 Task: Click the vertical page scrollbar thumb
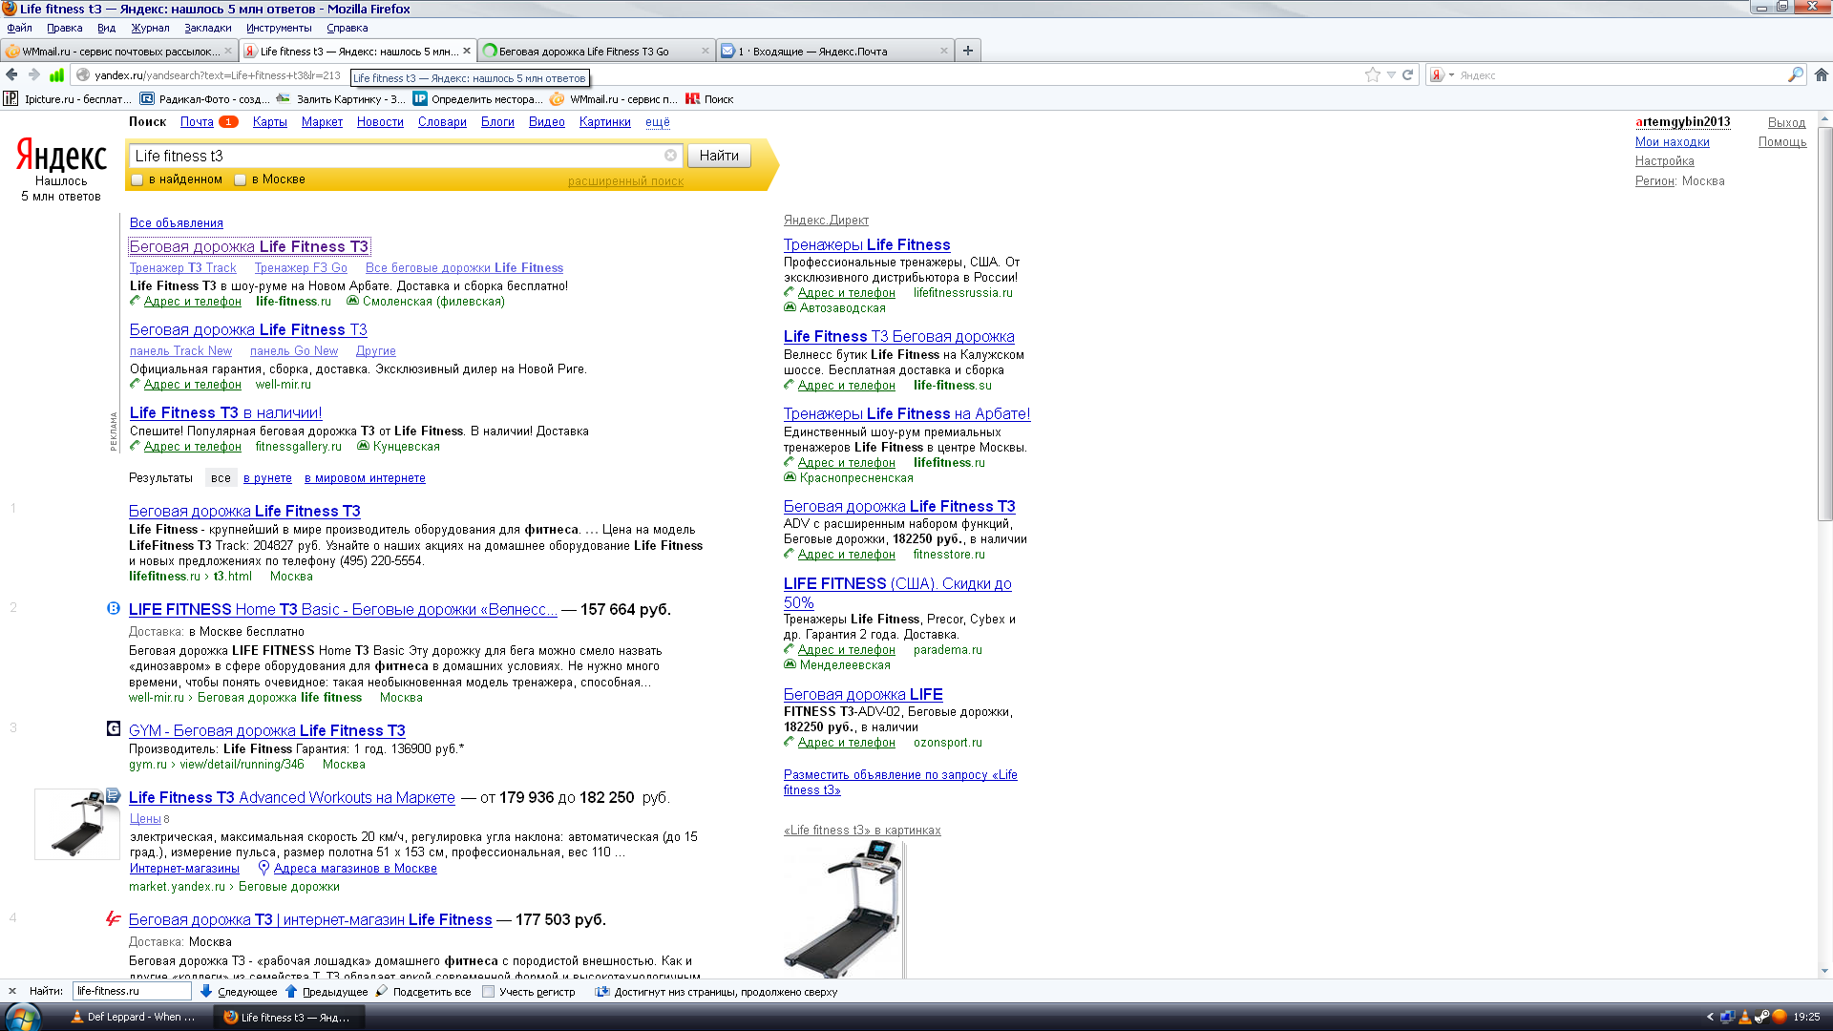click(x=1825, y=323)
